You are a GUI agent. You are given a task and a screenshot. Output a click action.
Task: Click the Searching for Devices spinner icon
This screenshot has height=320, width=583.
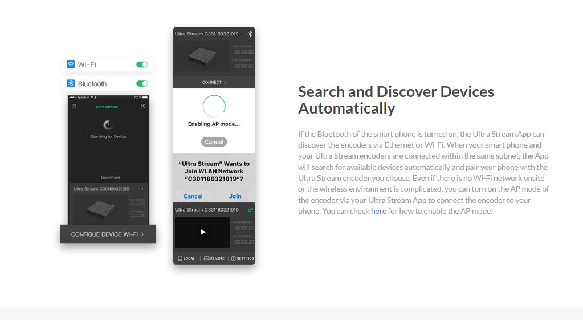[108, 125]
